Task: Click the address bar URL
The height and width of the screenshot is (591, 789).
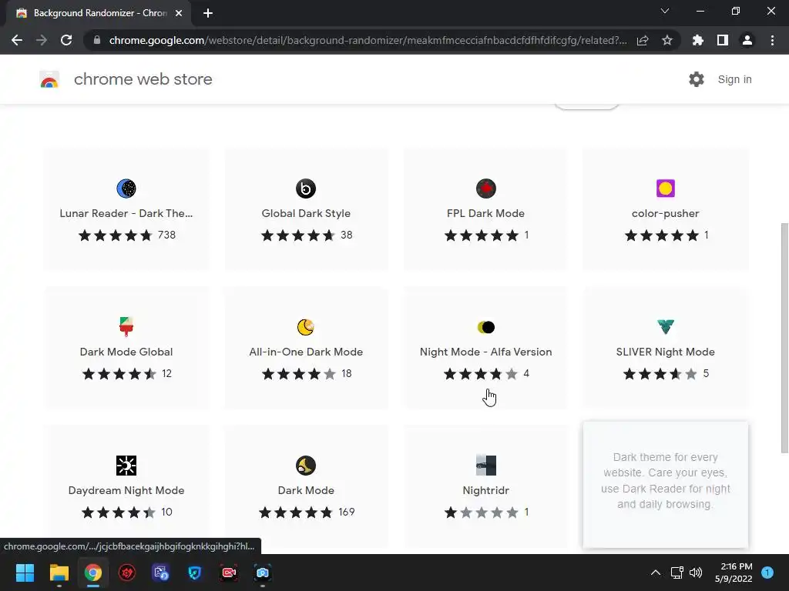Action: 368,40
